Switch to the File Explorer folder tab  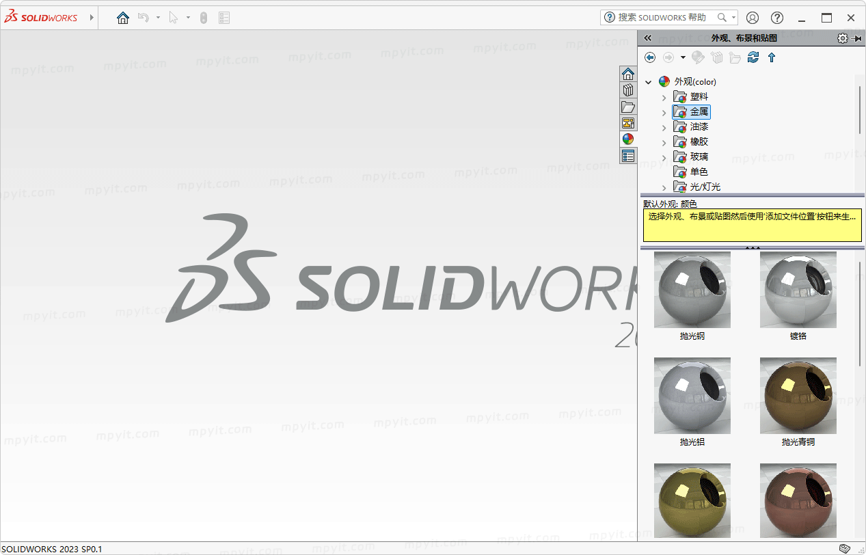tap(628, 107)
